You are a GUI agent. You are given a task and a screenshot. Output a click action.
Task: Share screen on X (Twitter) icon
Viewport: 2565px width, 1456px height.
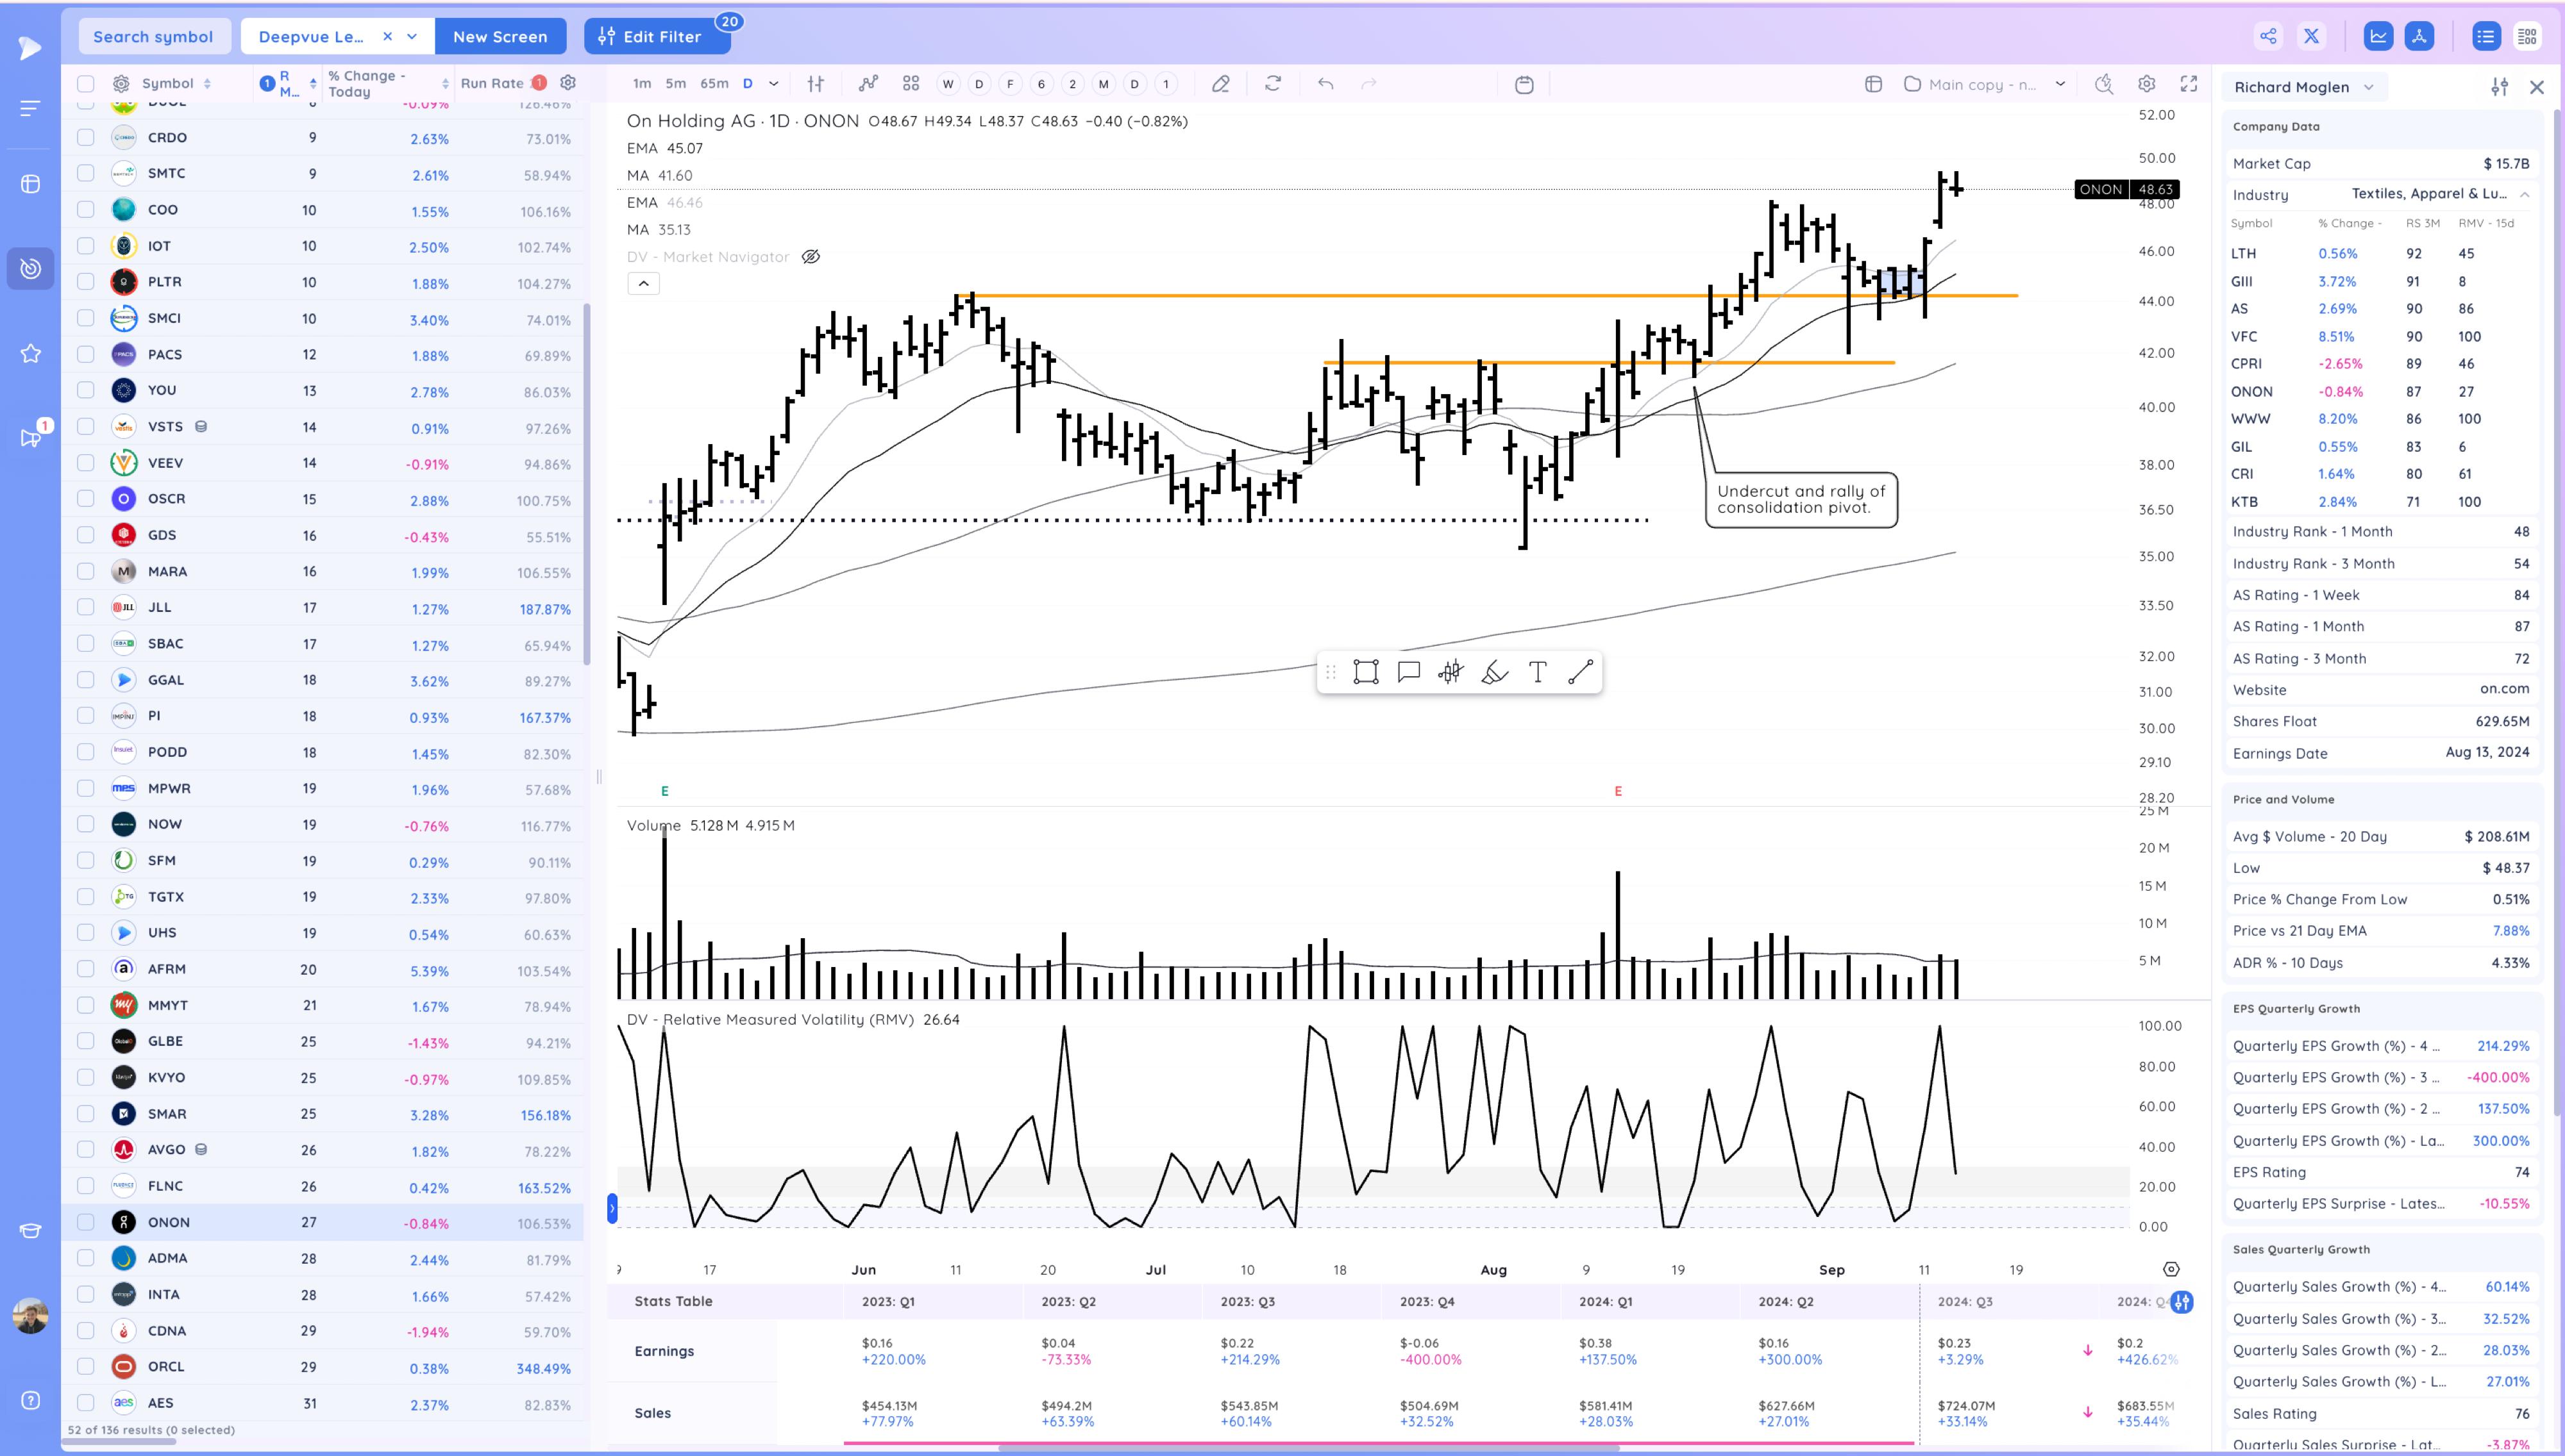[2311, 36]
